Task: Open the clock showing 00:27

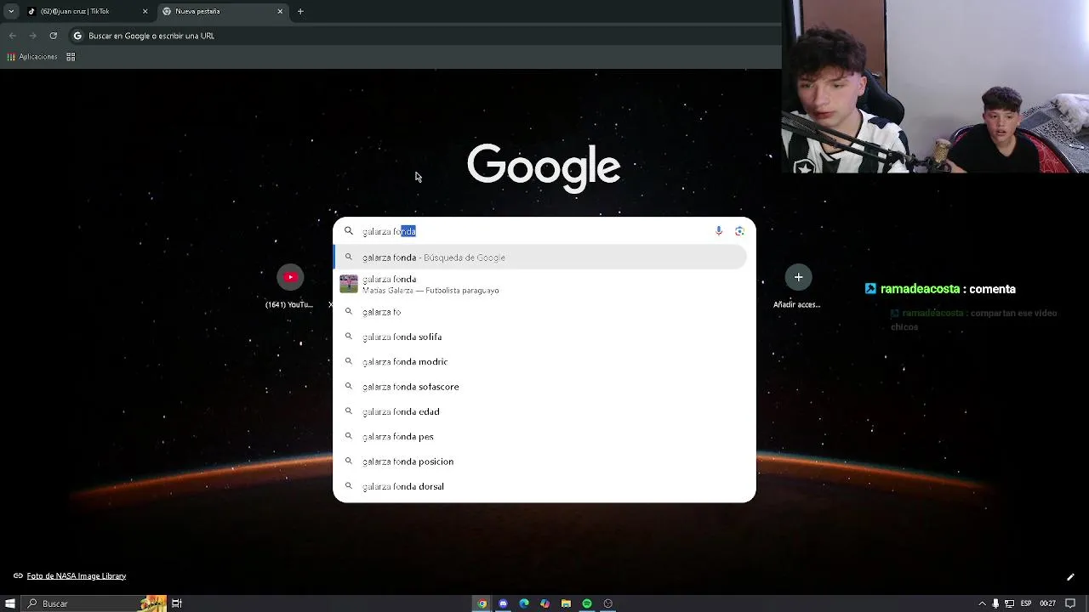Action: point(1048,603)
